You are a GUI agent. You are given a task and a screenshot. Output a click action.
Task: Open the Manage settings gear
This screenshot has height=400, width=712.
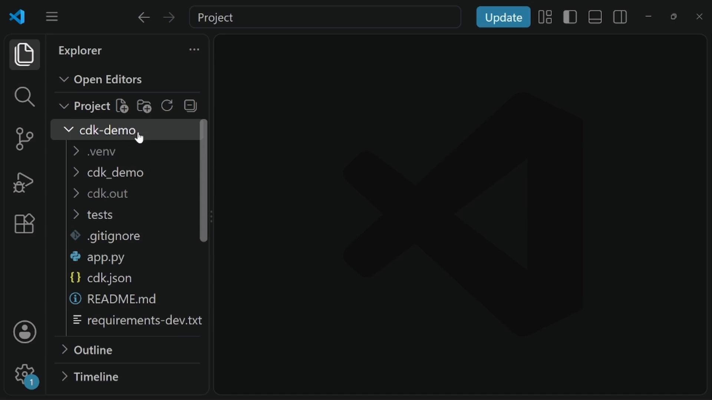[25, 375]
